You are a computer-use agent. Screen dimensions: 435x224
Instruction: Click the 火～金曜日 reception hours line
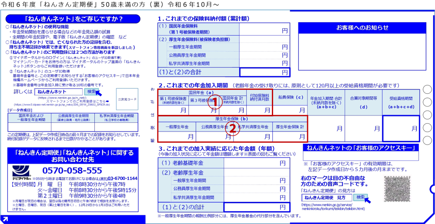point(87,190)
